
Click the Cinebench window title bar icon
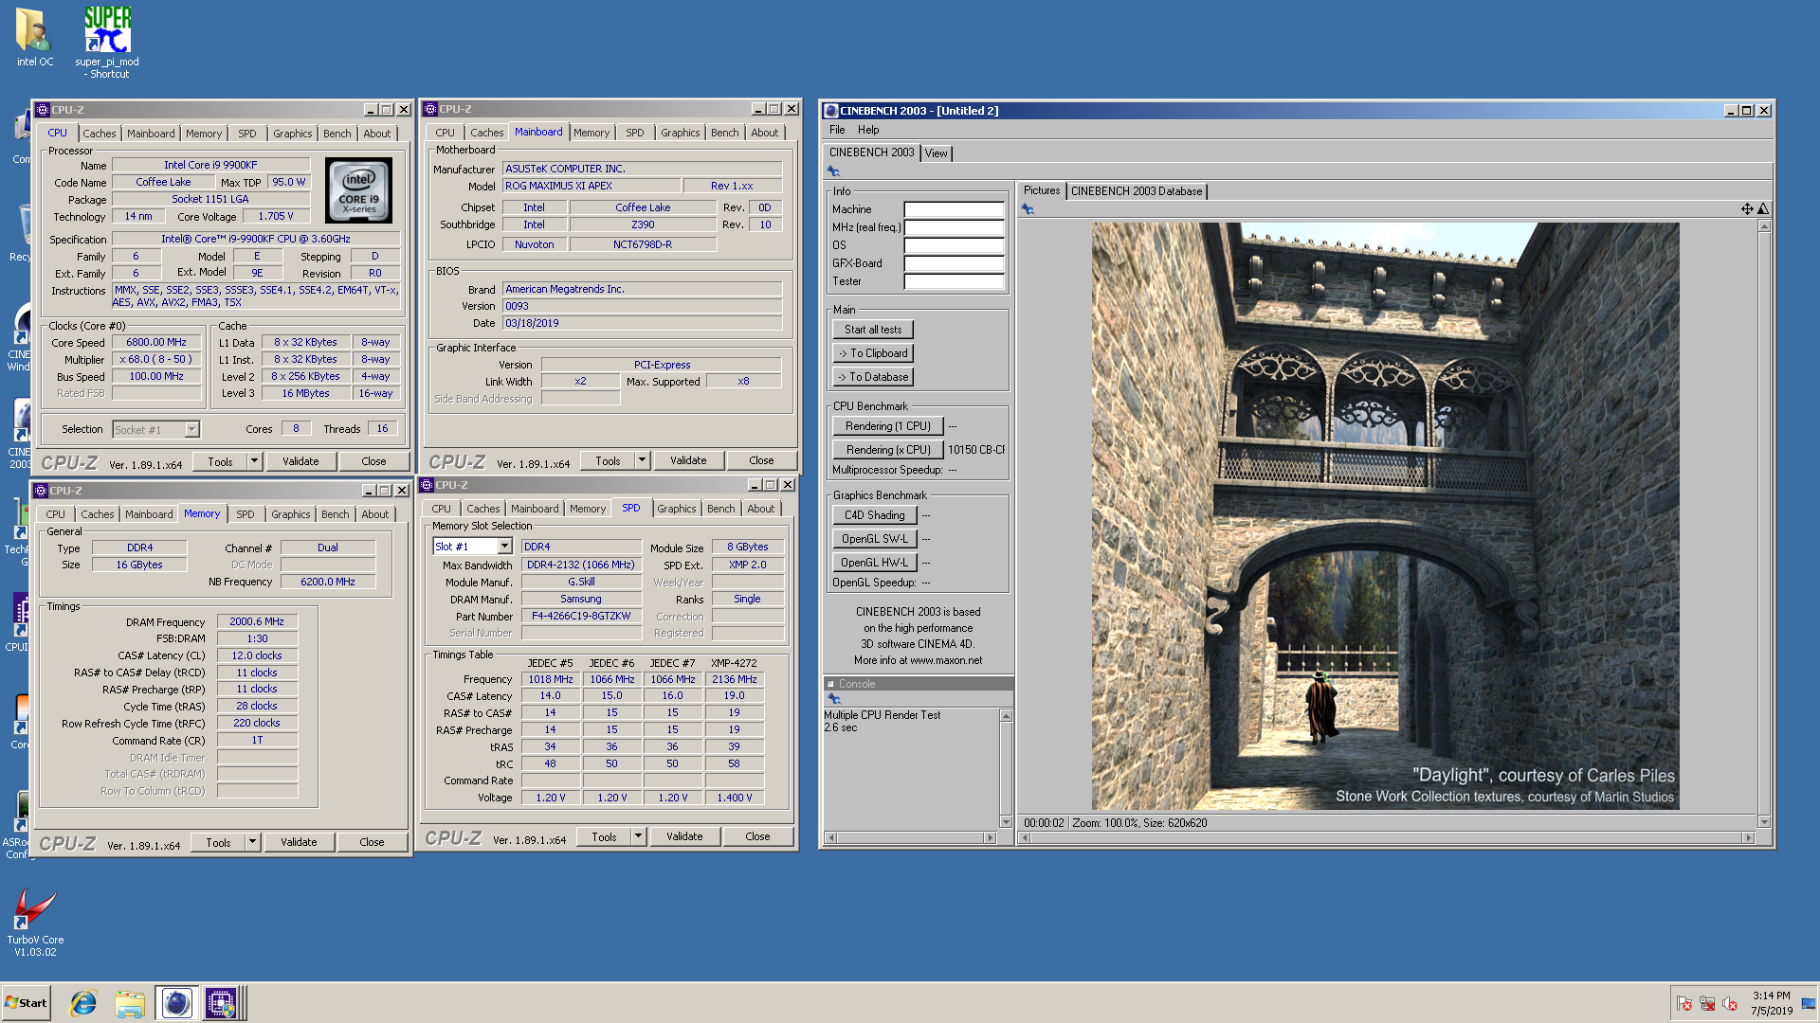[831, 111]
